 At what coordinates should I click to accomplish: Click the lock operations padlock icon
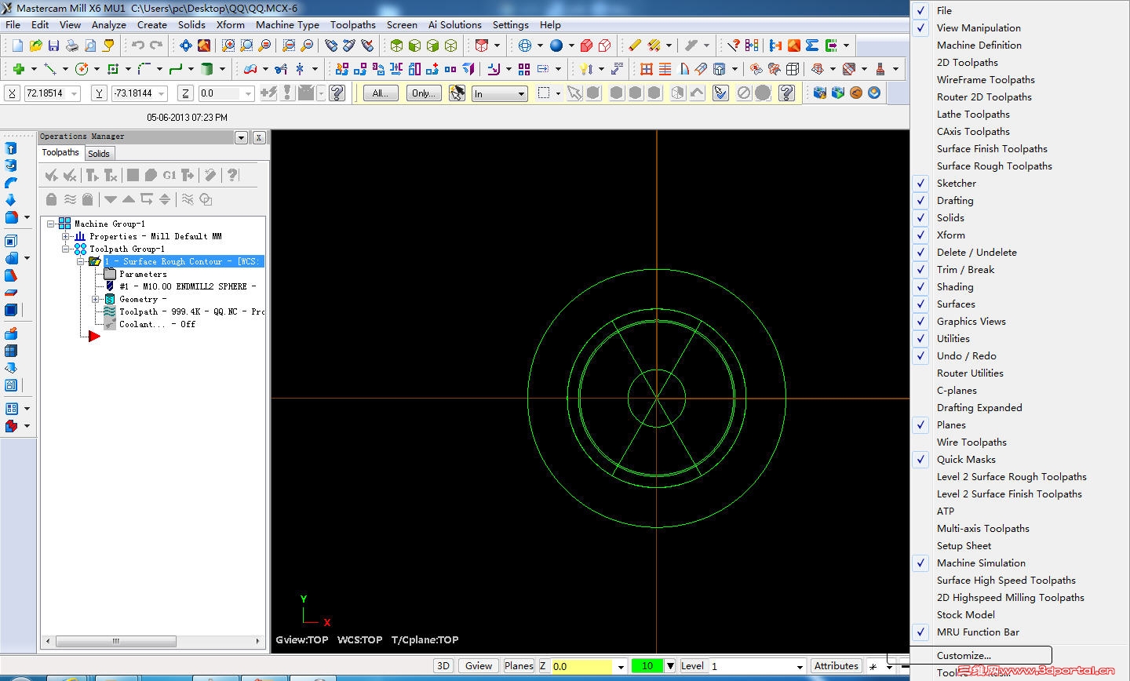pyautogui.click(x=52, y=199)
